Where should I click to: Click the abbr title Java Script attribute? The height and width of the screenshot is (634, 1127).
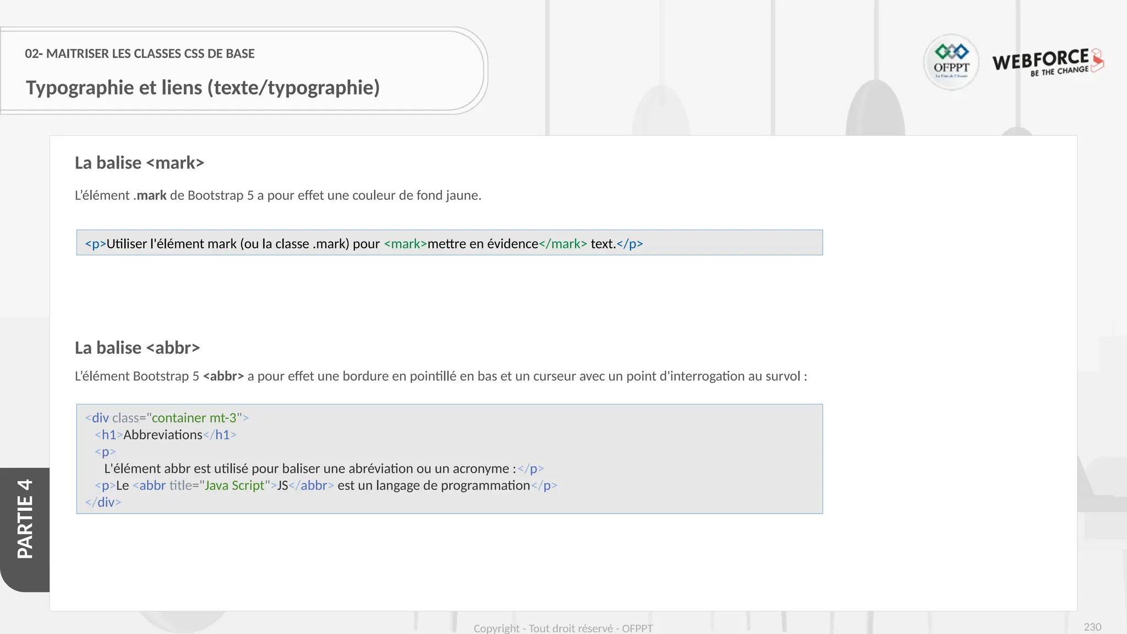[x=220, y=485]
